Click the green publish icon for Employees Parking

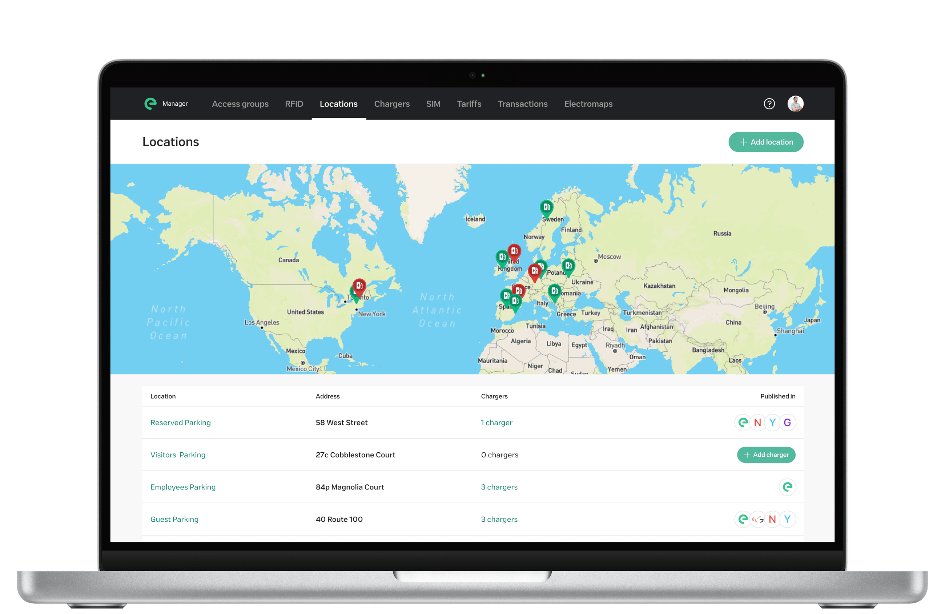tap(787, 487)
